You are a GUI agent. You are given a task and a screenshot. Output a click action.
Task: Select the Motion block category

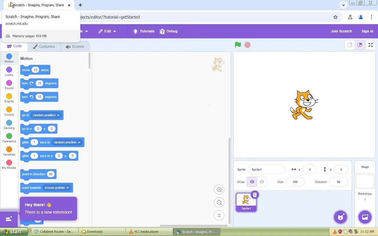click(x=9, y=58)
